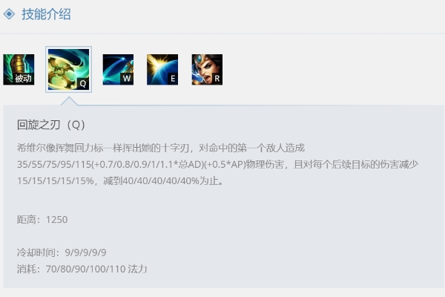Select the Q skill boomerang blade icon

(68, 69)
